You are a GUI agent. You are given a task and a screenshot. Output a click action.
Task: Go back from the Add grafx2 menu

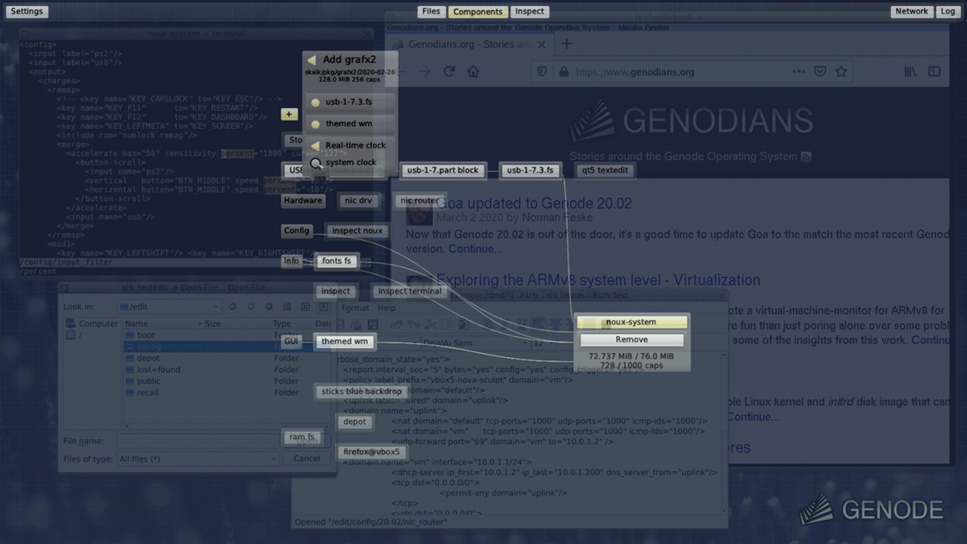coord(312,60)
